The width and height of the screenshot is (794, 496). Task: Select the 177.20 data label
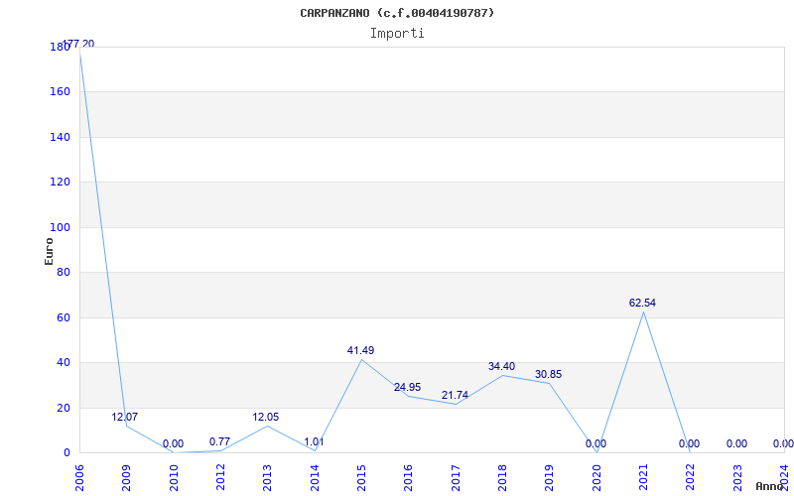tap(78, 44)
